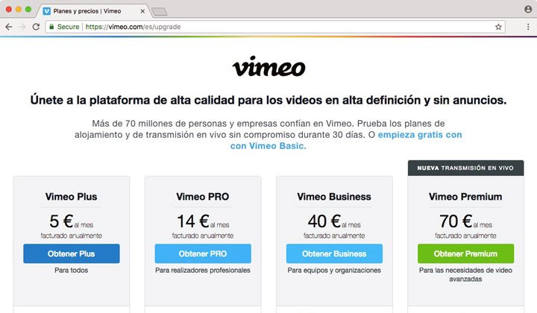Click the macOS yellow minimize window button

(19, 9)
